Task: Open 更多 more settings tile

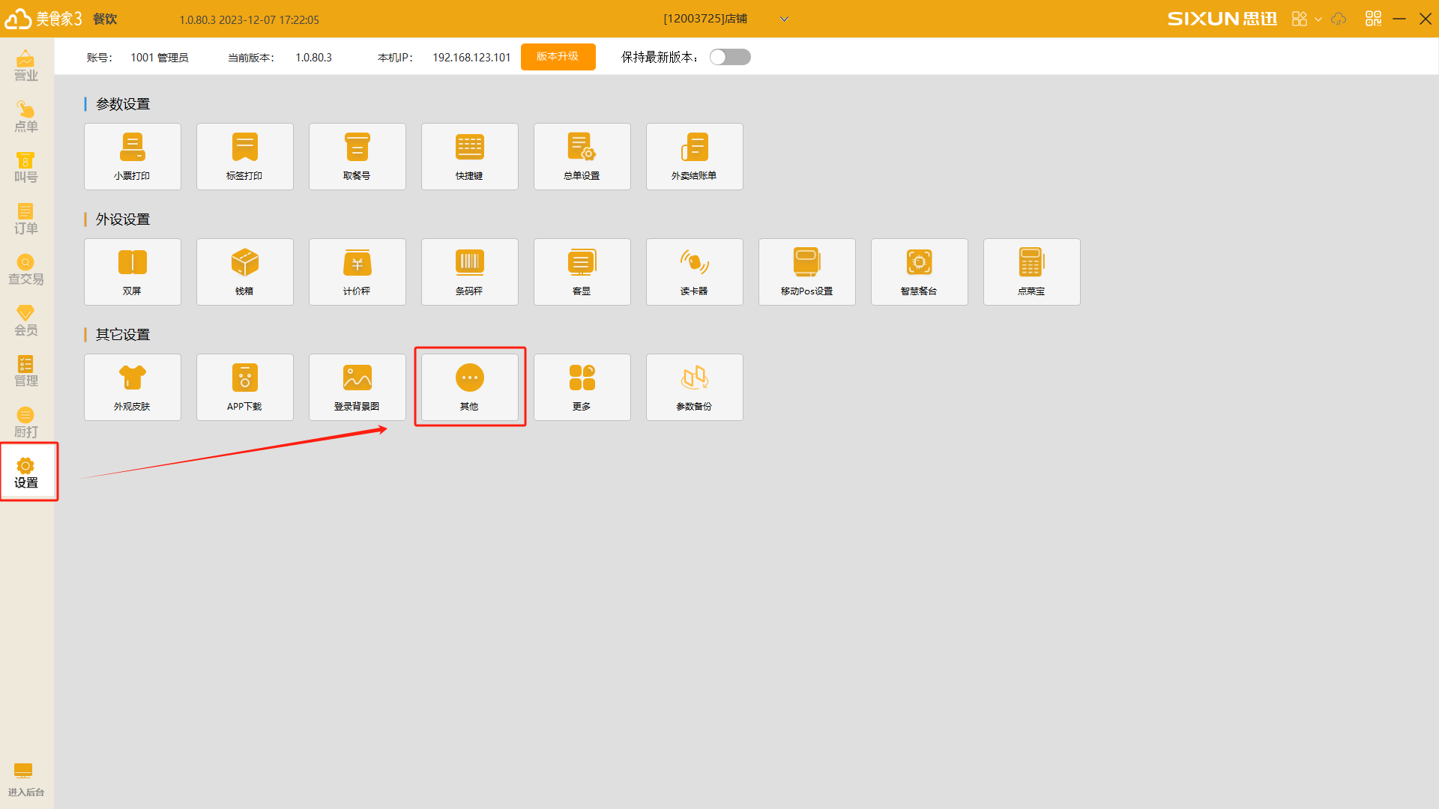Action: pyautogui.click(x=582, y=387)
